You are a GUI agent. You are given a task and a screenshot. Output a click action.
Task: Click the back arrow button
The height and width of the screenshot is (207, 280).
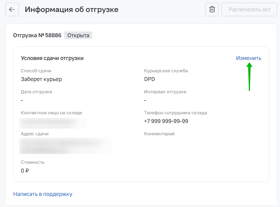(12, 10)
